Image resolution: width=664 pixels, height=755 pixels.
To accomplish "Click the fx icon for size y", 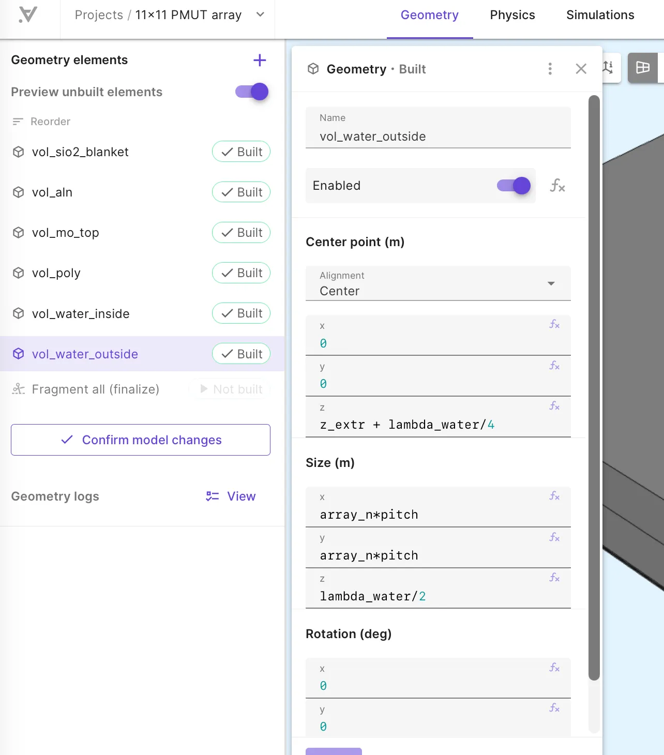I will (554, 537).
